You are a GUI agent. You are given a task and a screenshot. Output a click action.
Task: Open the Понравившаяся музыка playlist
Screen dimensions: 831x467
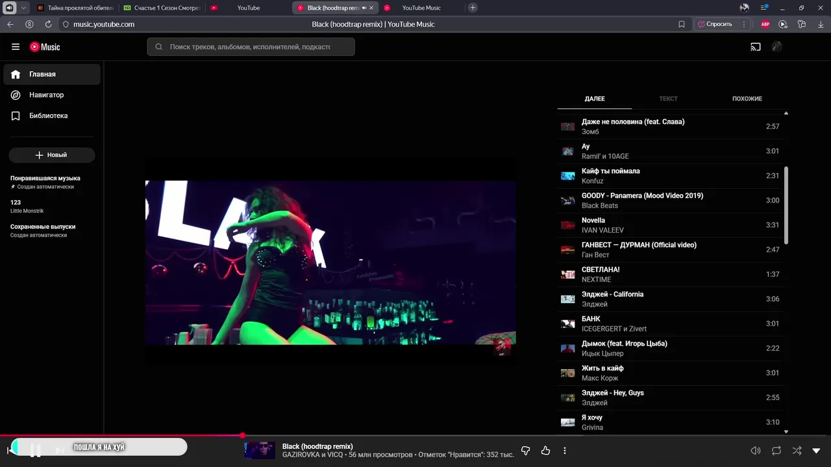click(x=45, y=182)
